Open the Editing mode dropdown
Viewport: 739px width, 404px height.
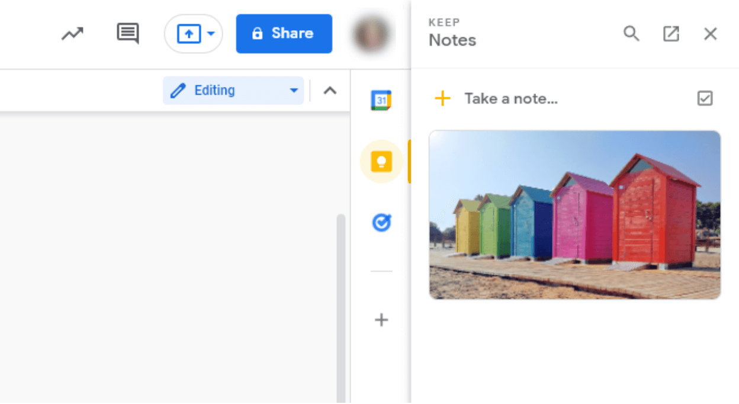[x=233, y=90]
